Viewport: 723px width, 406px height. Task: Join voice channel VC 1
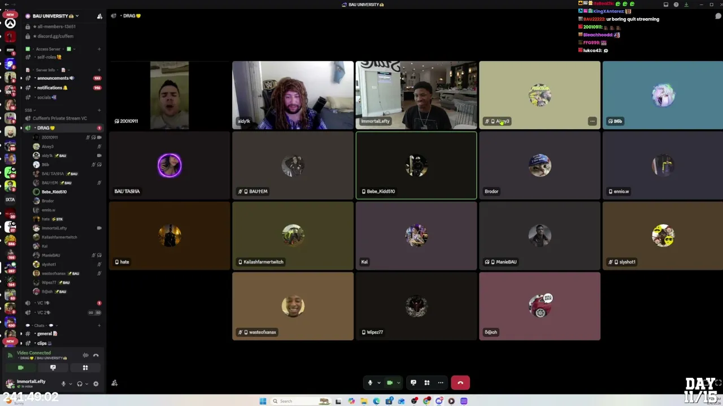coord(62,303)
